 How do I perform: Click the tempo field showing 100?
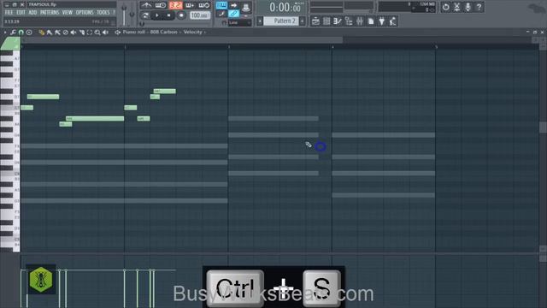coord(200,15)
